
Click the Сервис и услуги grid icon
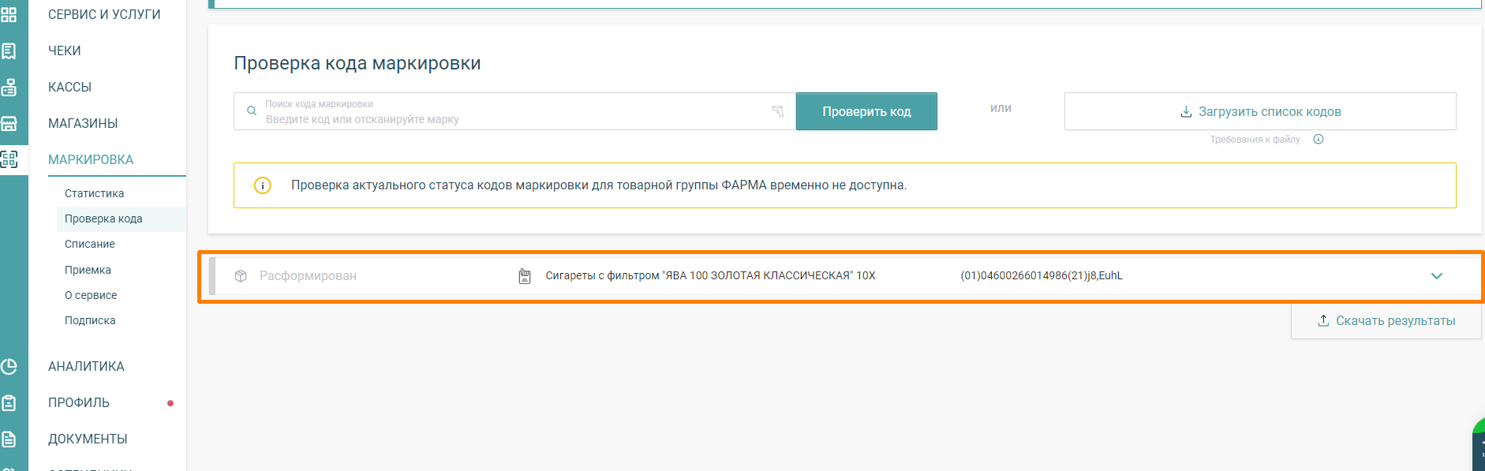(x=9, y=14)
